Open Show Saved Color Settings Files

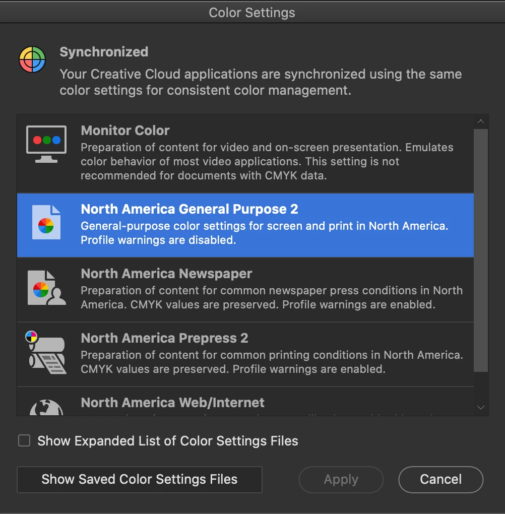pos(140,479)
